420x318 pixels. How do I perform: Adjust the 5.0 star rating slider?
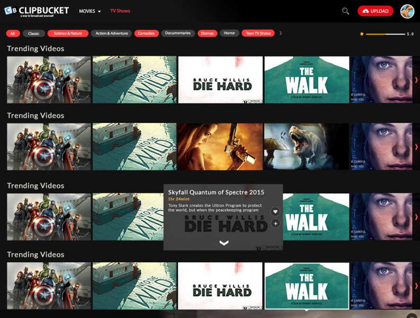click(x=386, y=34)
